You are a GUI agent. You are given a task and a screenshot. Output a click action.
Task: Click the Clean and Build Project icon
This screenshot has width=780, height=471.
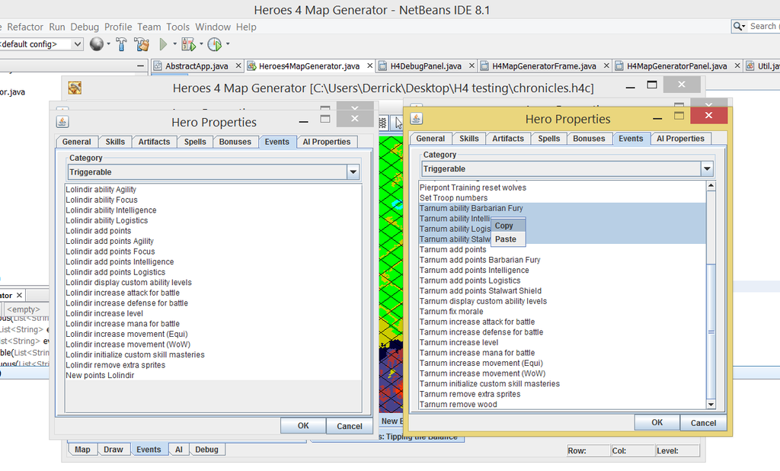click(x=142, y=44)
